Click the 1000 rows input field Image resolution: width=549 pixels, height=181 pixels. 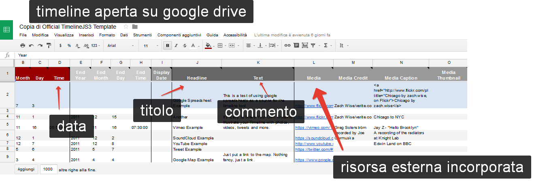pos(48,170)
